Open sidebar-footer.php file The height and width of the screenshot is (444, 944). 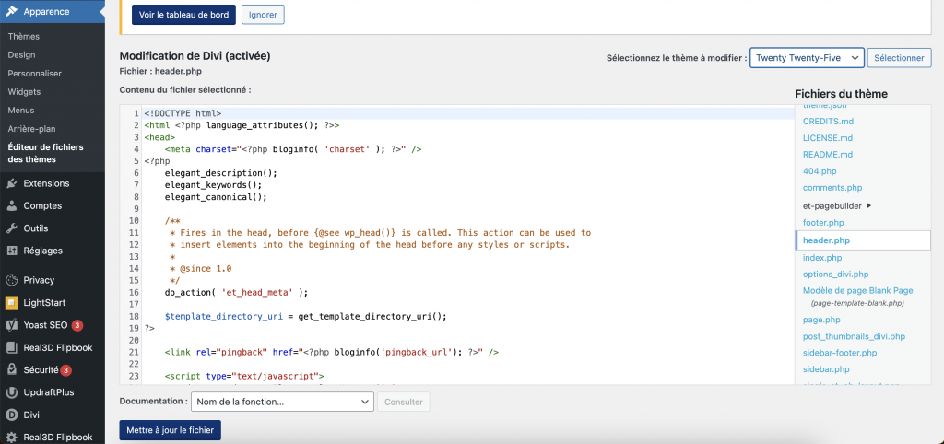point(840,353)
